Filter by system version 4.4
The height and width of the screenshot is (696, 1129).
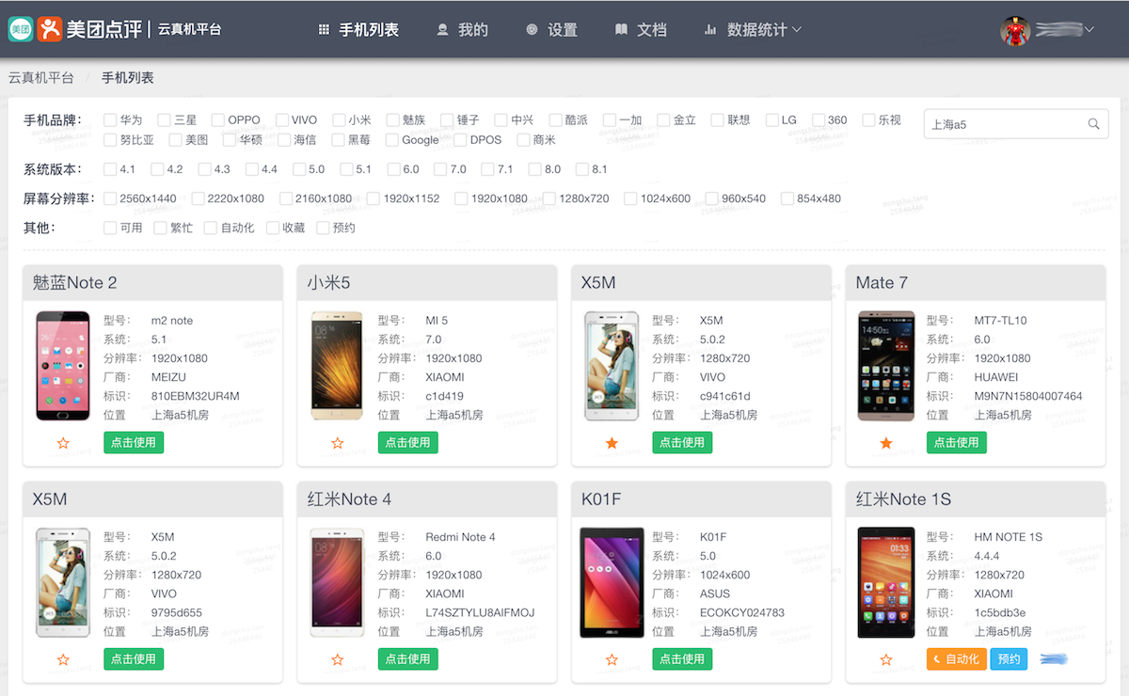coord(252,169)
